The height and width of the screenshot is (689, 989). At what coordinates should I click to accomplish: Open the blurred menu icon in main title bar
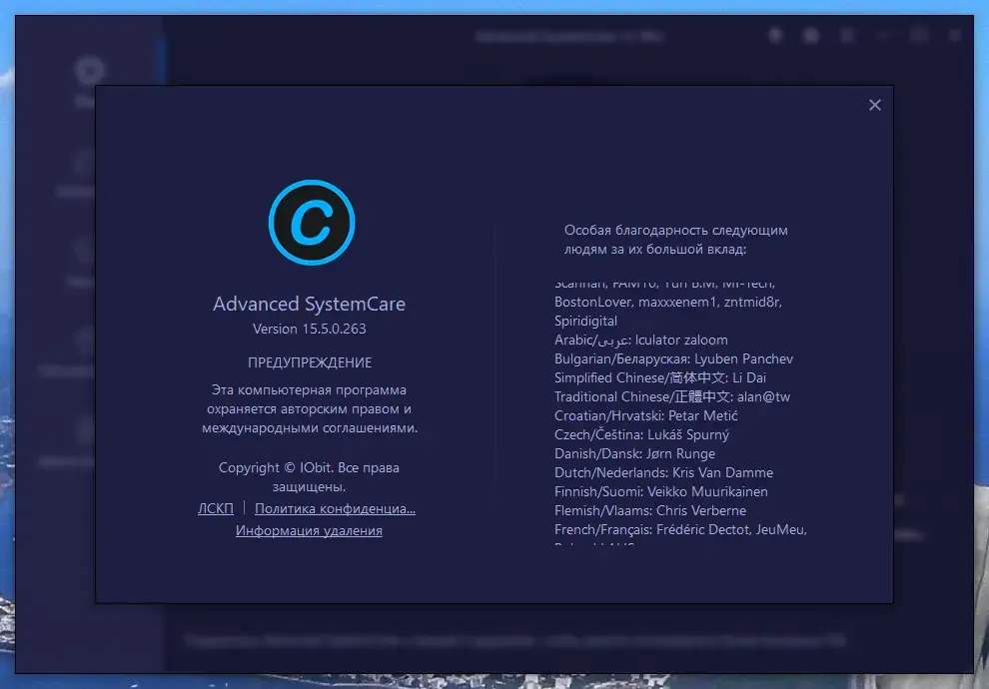(847, 35)
